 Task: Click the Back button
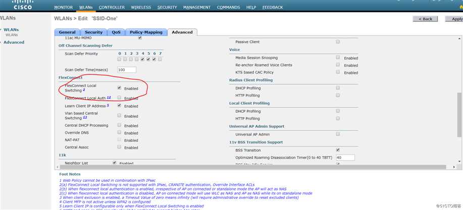(x=425, y=19)
